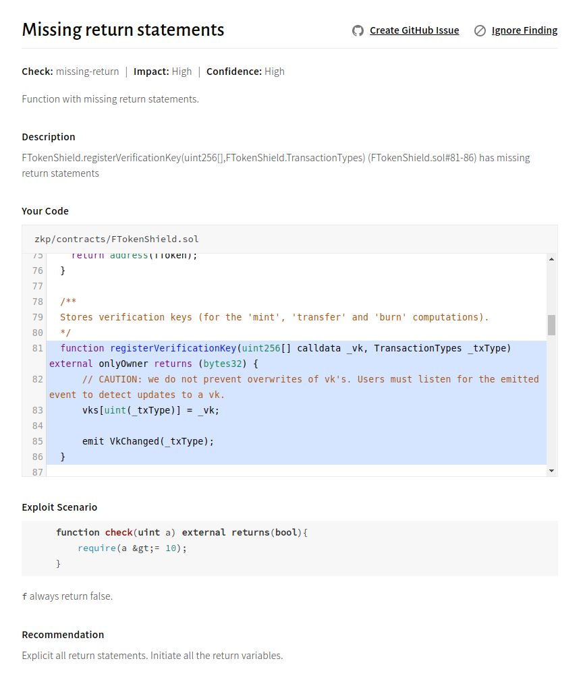The height and width of the screenshot is (684, 585).
Task: Open the Create GitHub Issue link
Action: click(x=414, y=30)
